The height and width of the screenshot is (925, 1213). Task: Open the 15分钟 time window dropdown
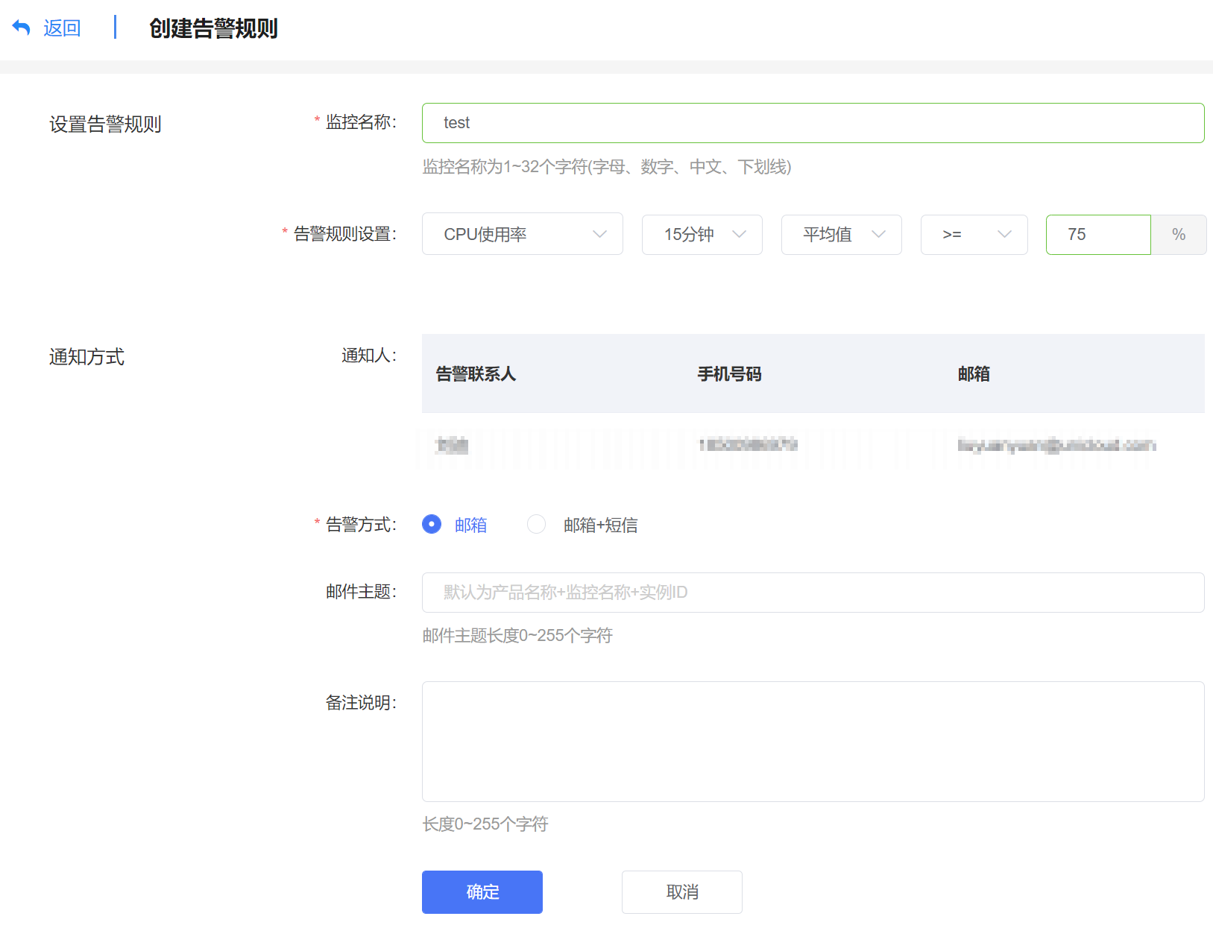tap(702, 235)
